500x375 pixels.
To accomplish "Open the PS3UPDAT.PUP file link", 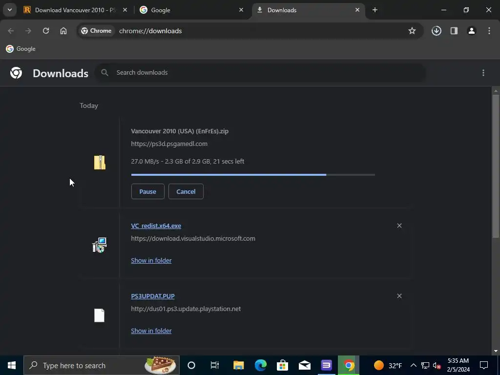I will pos(153,296).
